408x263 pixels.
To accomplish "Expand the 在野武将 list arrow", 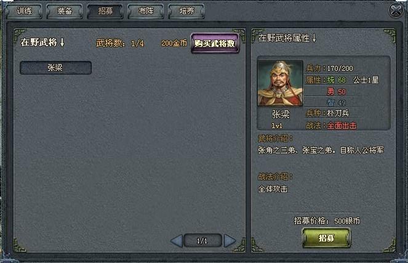I will (x=62, y=42).
